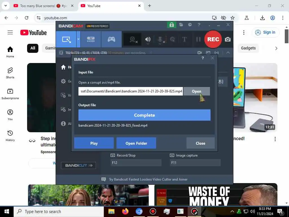Open YouTube hamburger guide menu
The height and width of the screenshot is (217, 289).
10,32
